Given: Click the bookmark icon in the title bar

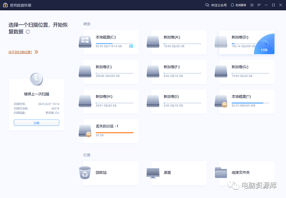Looking at the screenshot, I should (x=252, y=5).
